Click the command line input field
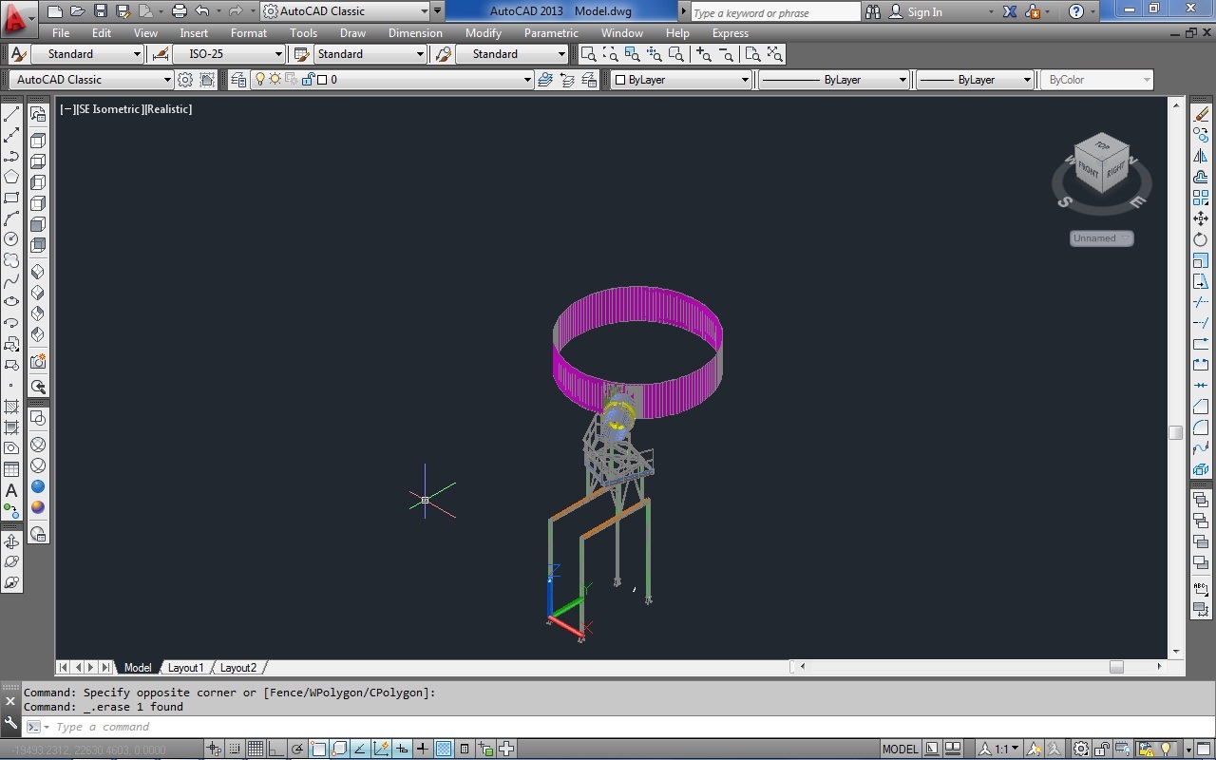 608,727
